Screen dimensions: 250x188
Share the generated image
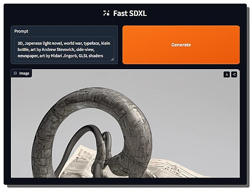(234, 75)
